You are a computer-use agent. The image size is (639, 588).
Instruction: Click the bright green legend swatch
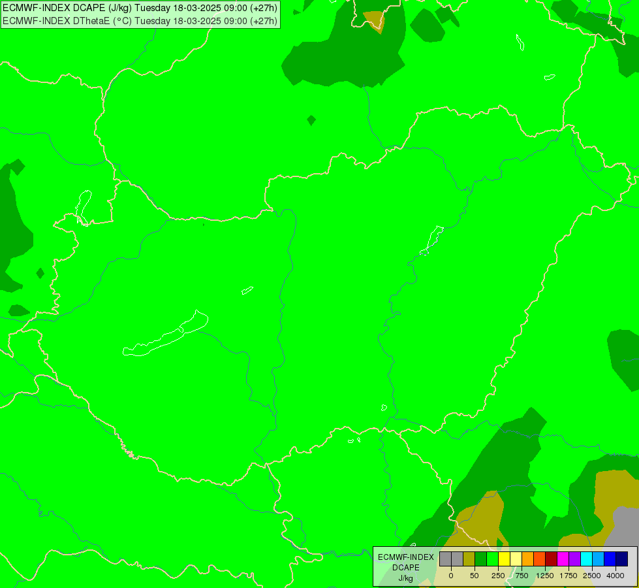(492, 559)
